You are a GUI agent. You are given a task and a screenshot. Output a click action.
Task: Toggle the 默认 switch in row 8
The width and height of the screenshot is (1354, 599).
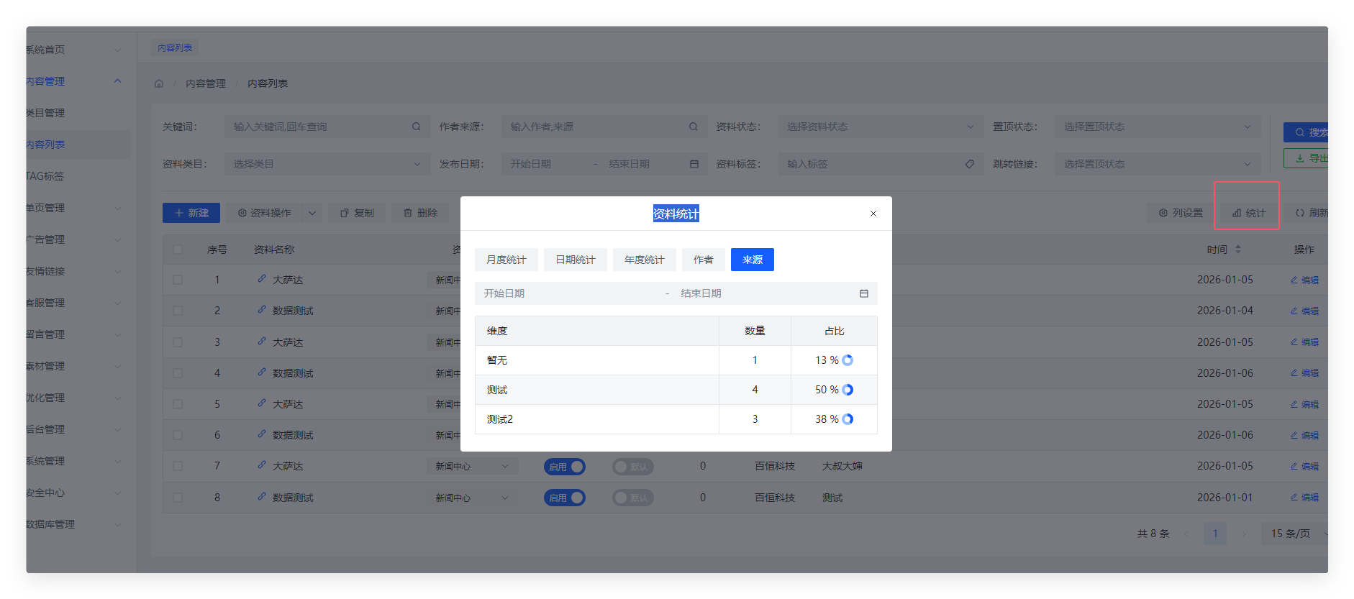[632, 498]
